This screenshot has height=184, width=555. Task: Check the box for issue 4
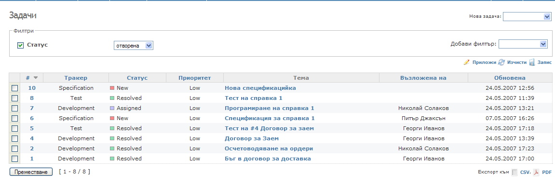click(14, 138)
